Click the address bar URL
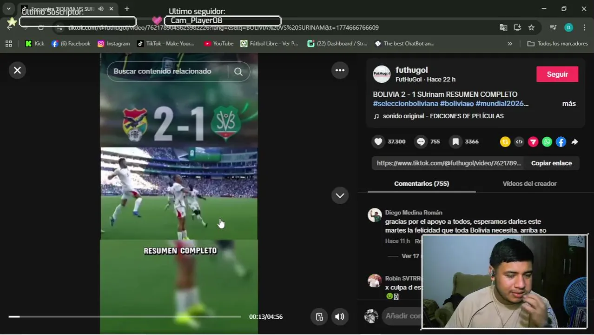Screen dimensions: 594x335 pos(223,28)
